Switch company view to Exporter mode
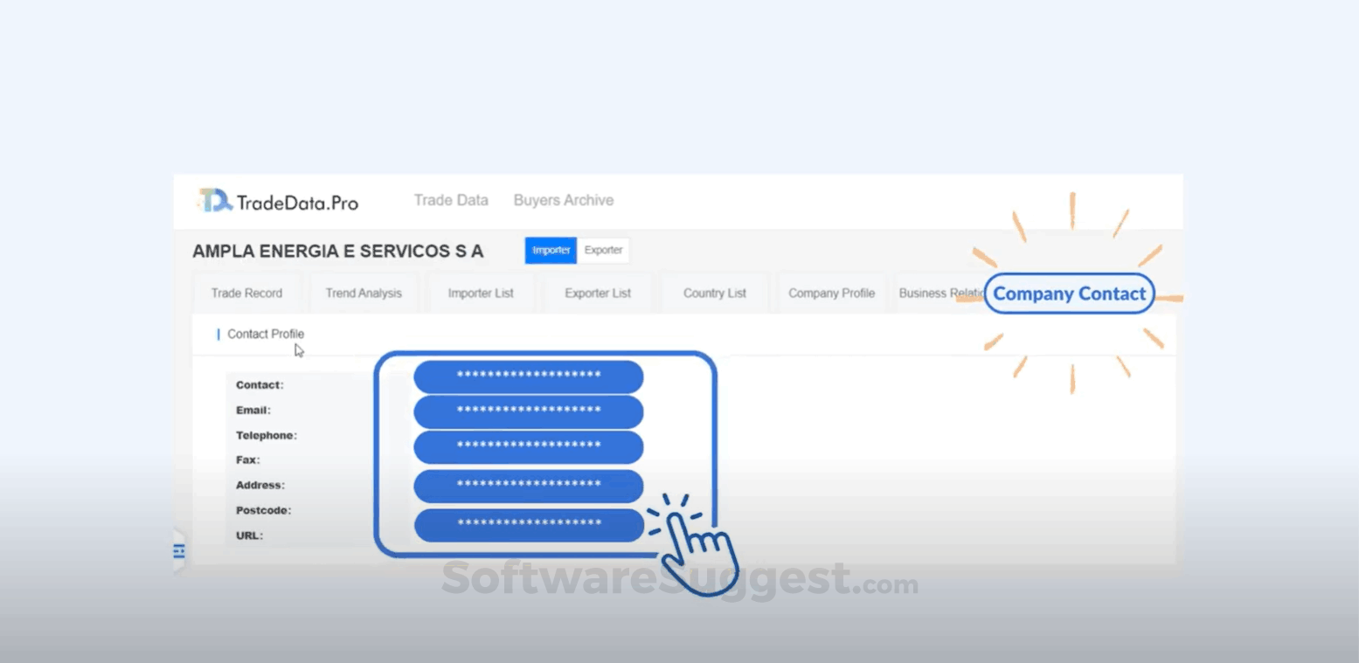1359x663 pixels. (x=603, y=250)
